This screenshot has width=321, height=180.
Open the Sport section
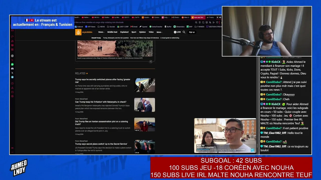click(x=134, y=32)
